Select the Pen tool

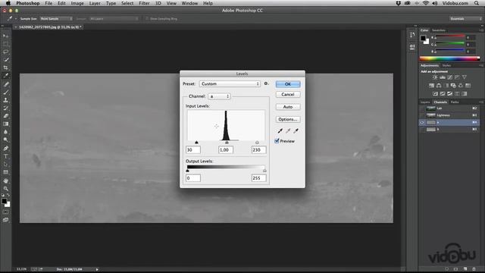[x=5, y=149]
